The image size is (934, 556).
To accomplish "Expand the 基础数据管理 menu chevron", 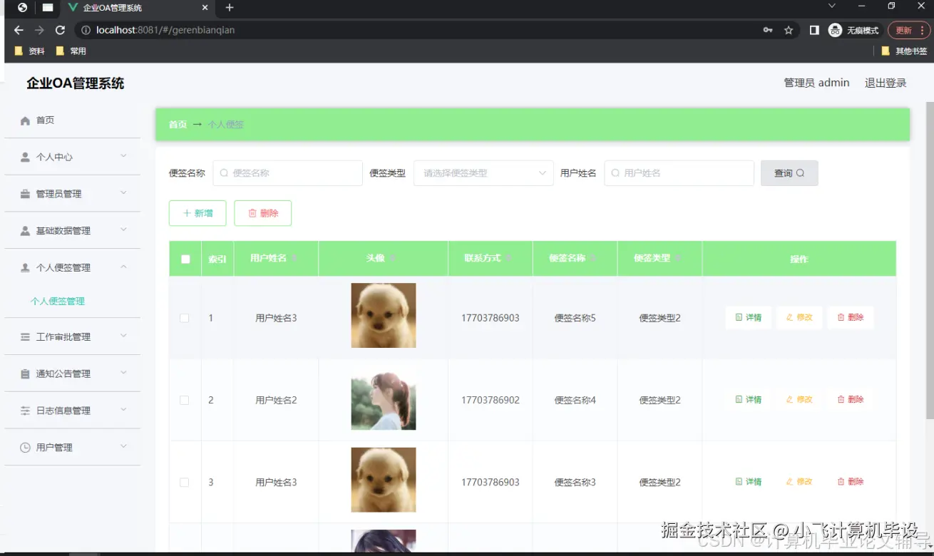I will [x=123, y=230].
